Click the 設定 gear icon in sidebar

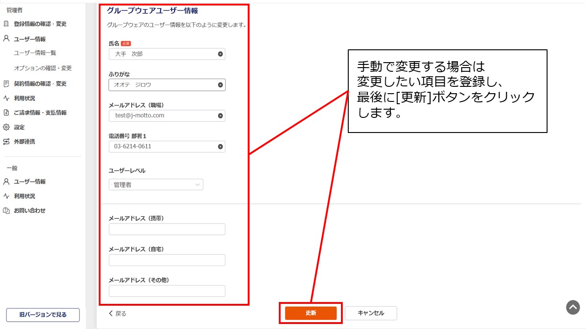coord(7,127)
